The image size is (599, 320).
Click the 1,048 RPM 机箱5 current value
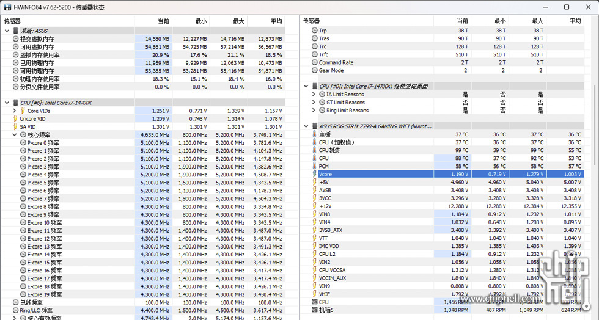[452, 310]
